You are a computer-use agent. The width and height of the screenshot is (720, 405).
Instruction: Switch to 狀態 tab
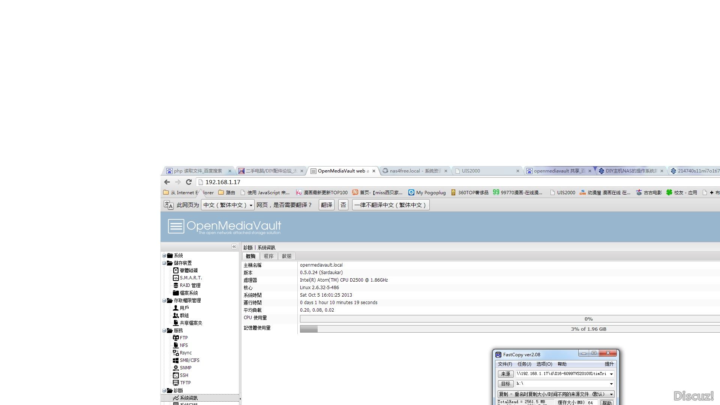coord(286,256)
